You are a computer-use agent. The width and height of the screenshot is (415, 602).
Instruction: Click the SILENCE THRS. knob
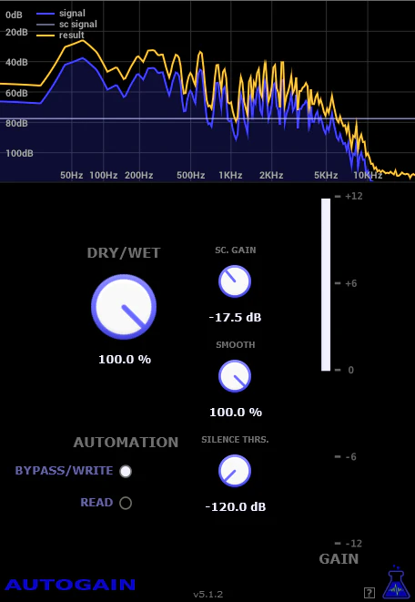[x=235, y=471]
